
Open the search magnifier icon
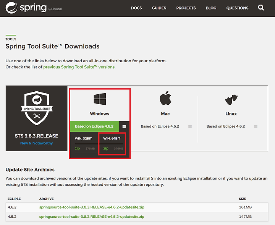[x=261, y=8]
